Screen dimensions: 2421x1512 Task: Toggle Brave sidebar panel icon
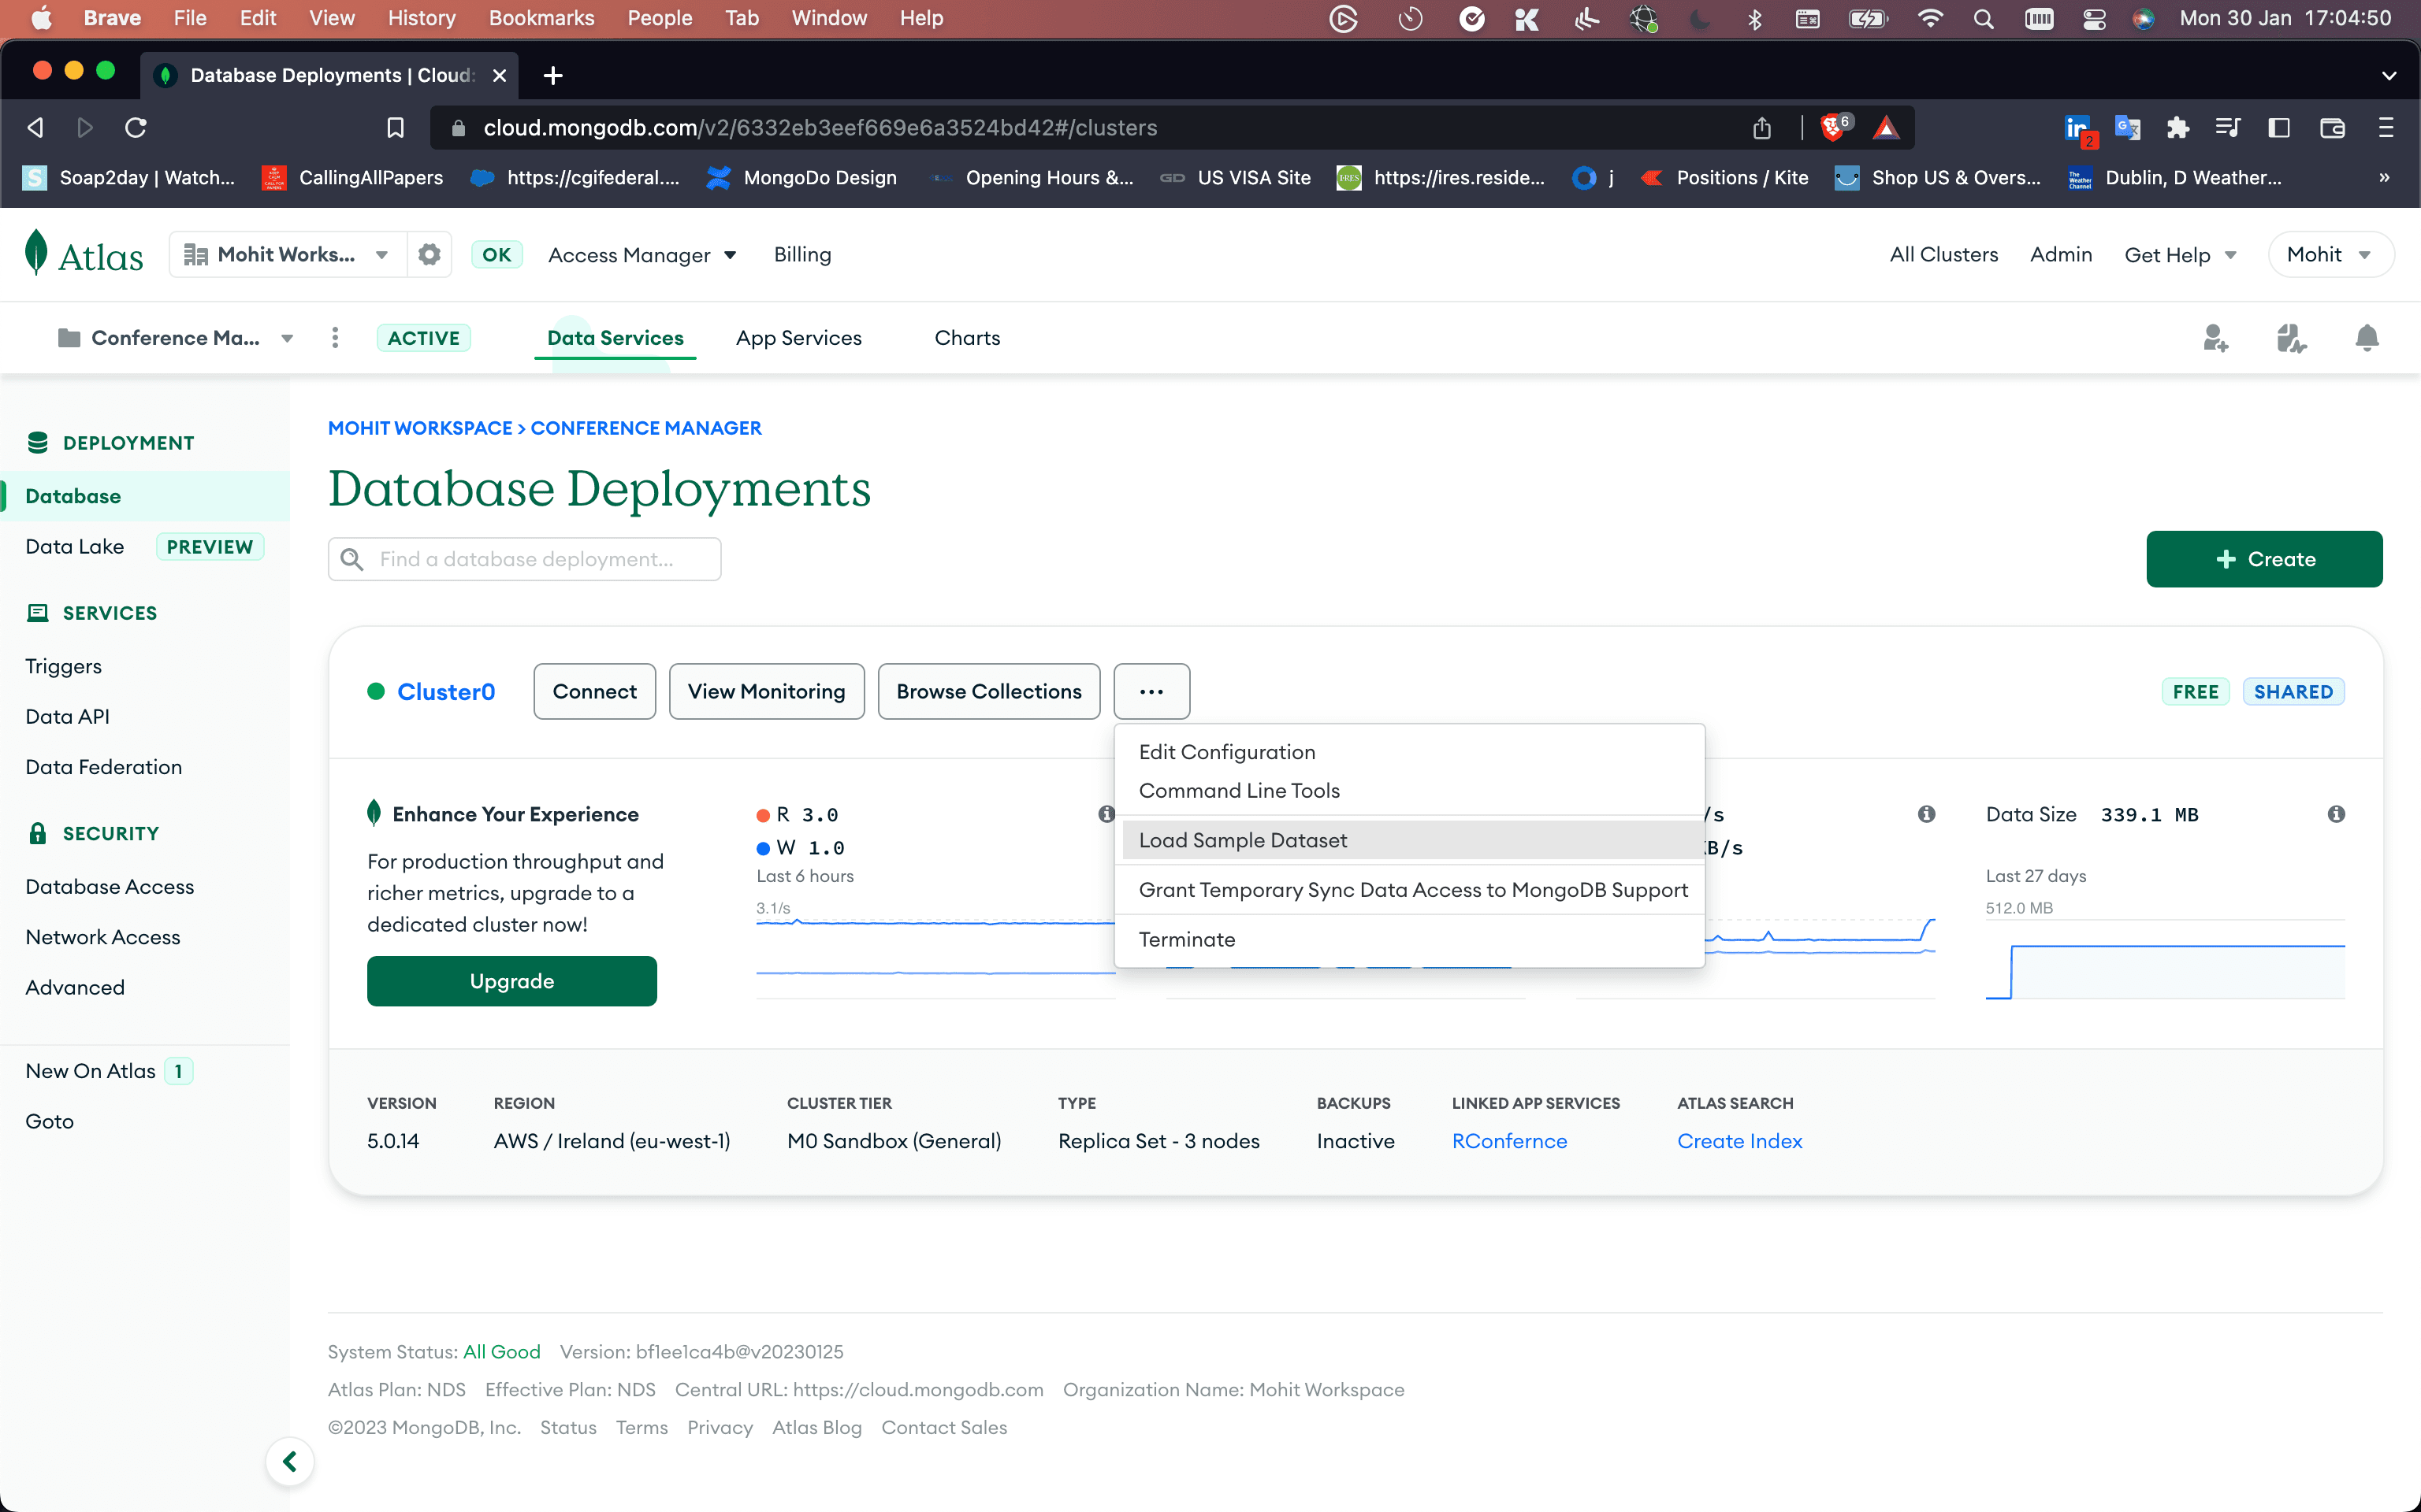pos(2279,128)
